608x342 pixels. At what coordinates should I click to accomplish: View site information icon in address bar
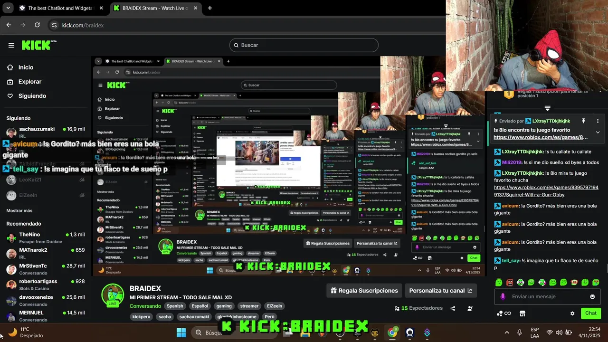pos(54,25)
